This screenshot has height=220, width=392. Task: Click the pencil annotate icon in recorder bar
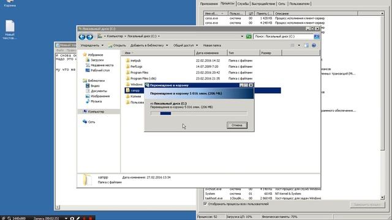pyautogui.click(x=78, y=218)
